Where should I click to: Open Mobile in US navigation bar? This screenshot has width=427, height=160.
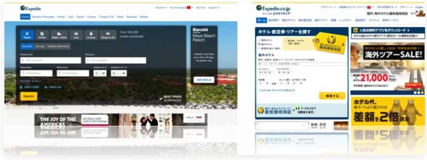[144, 17]
